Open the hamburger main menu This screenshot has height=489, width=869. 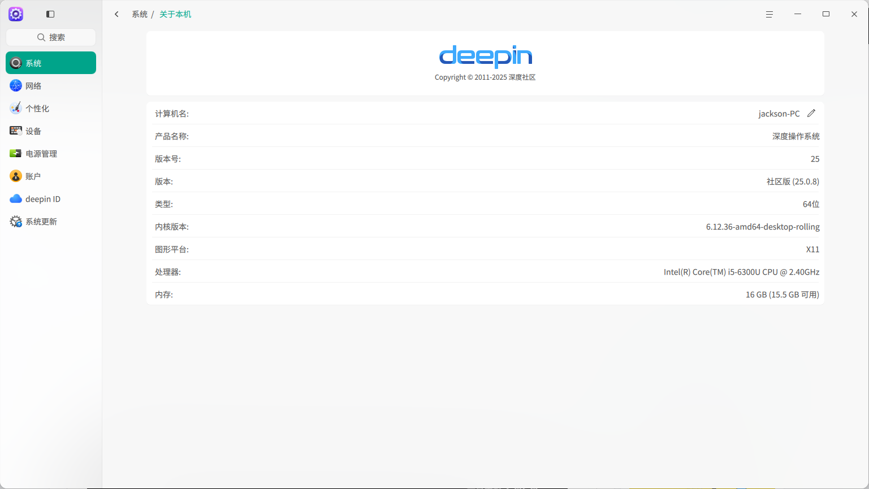tap(769, 14)
